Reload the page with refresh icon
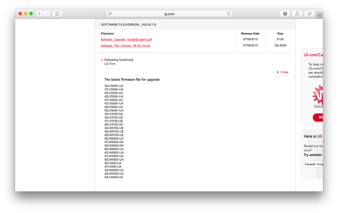 (229, 14)
